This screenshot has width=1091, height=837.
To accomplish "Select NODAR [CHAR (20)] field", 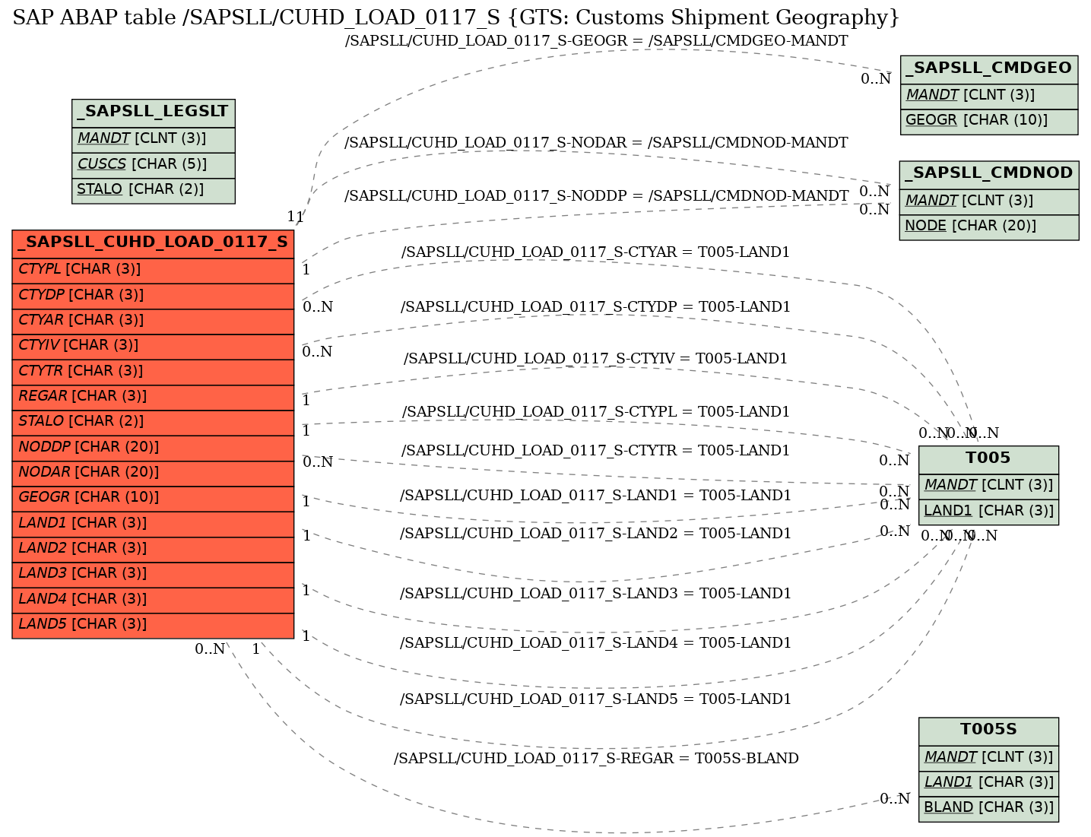I will point(153,472).
